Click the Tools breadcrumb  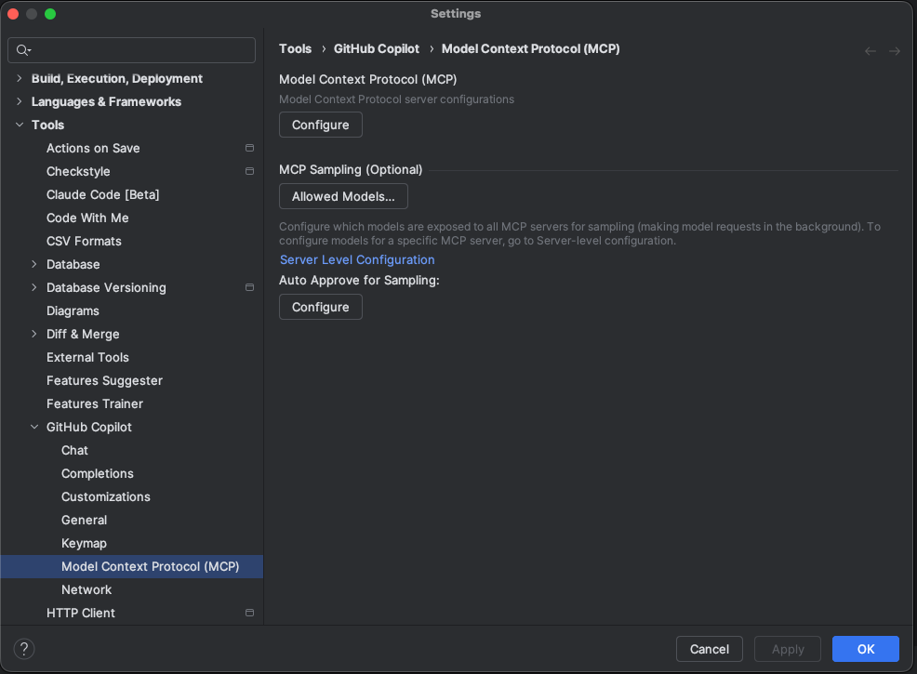pos(296,49)
